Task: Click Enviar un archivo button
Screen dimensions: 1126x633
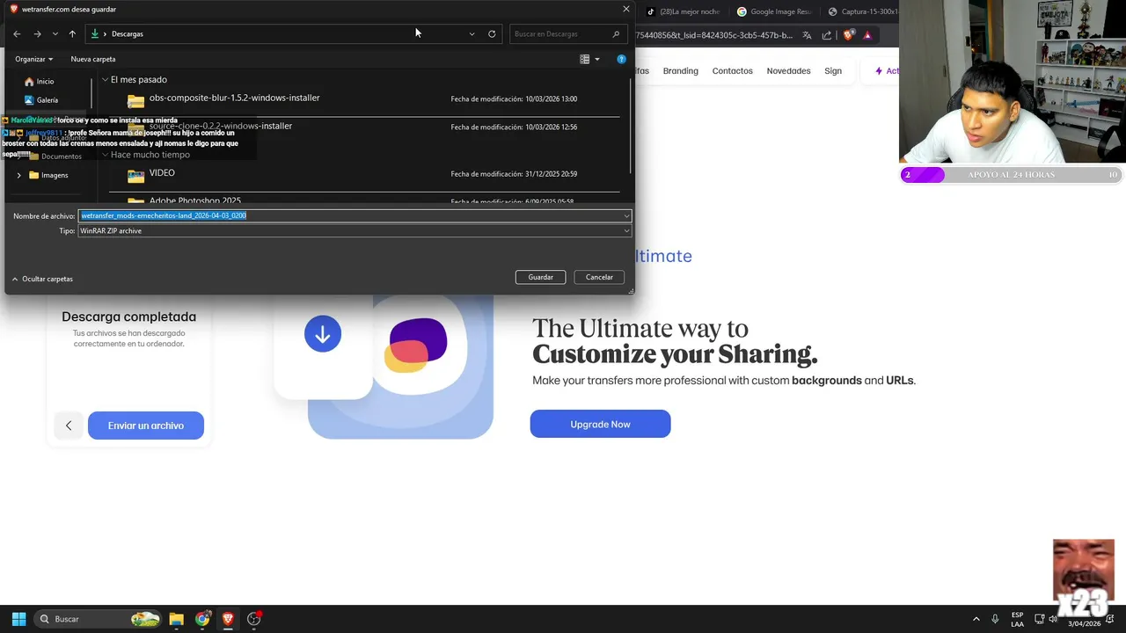Action: (x=146, y=426)
